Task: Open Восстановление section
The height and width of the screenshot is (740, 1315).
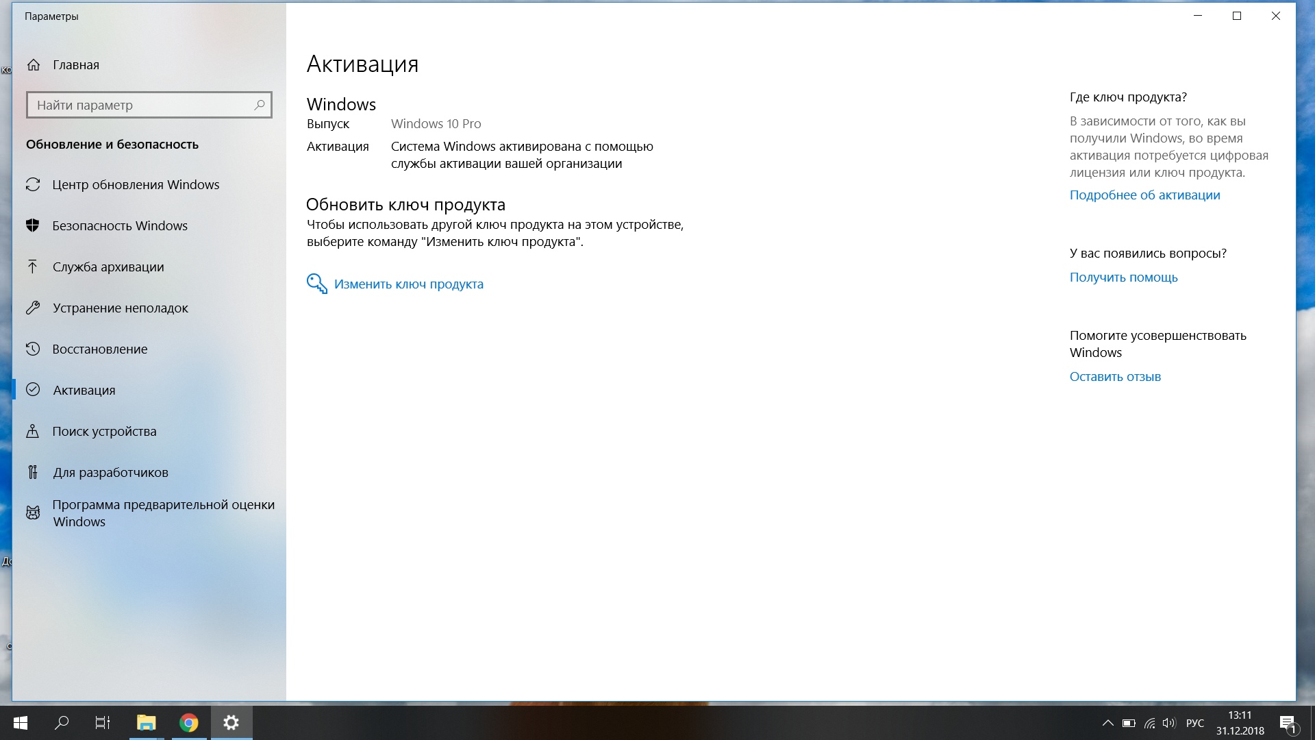Action: [x=100, y=349]
